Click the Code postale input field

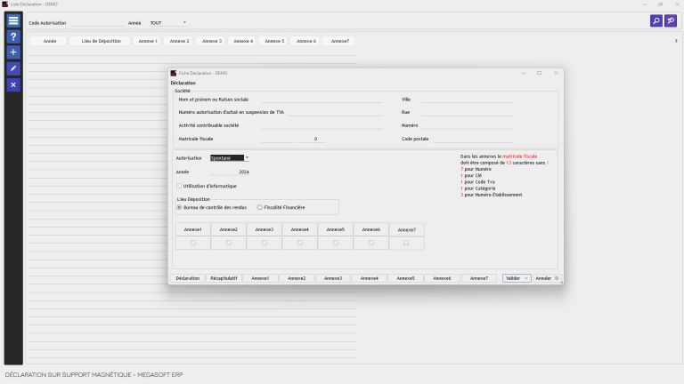click(x=473, y=139)
